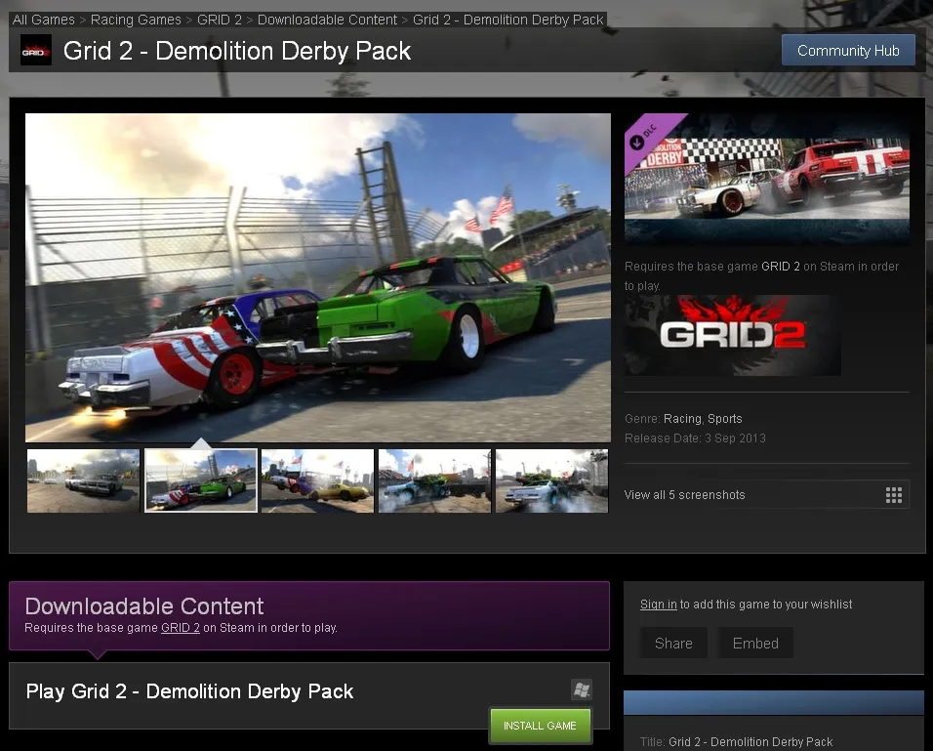
Task: Click the Windows platform icon
Action: 582,689
